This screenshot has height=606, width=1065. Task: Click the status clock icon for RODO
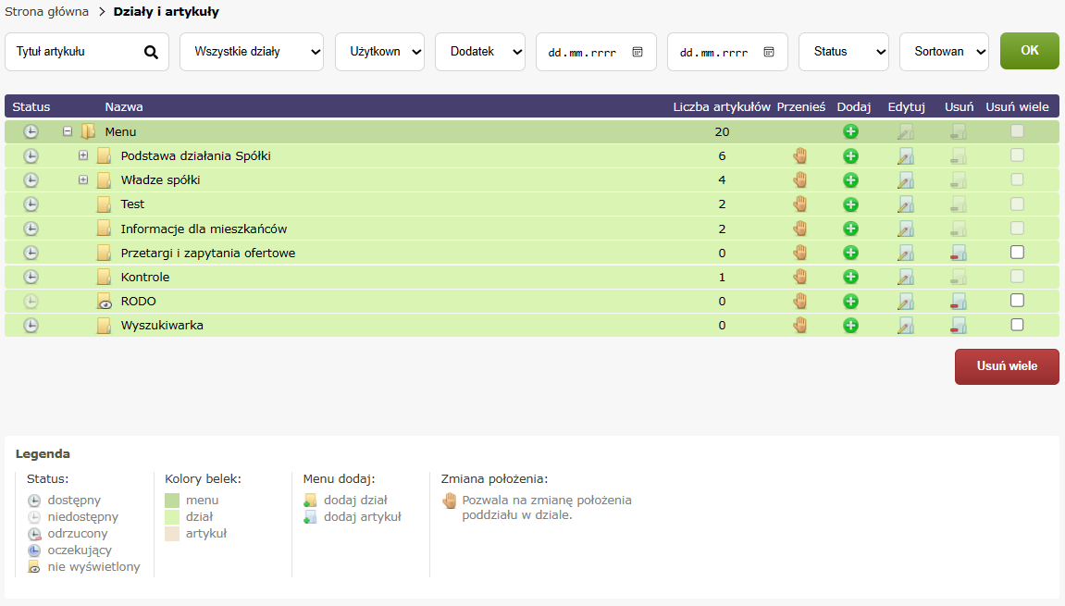point(31,301)
